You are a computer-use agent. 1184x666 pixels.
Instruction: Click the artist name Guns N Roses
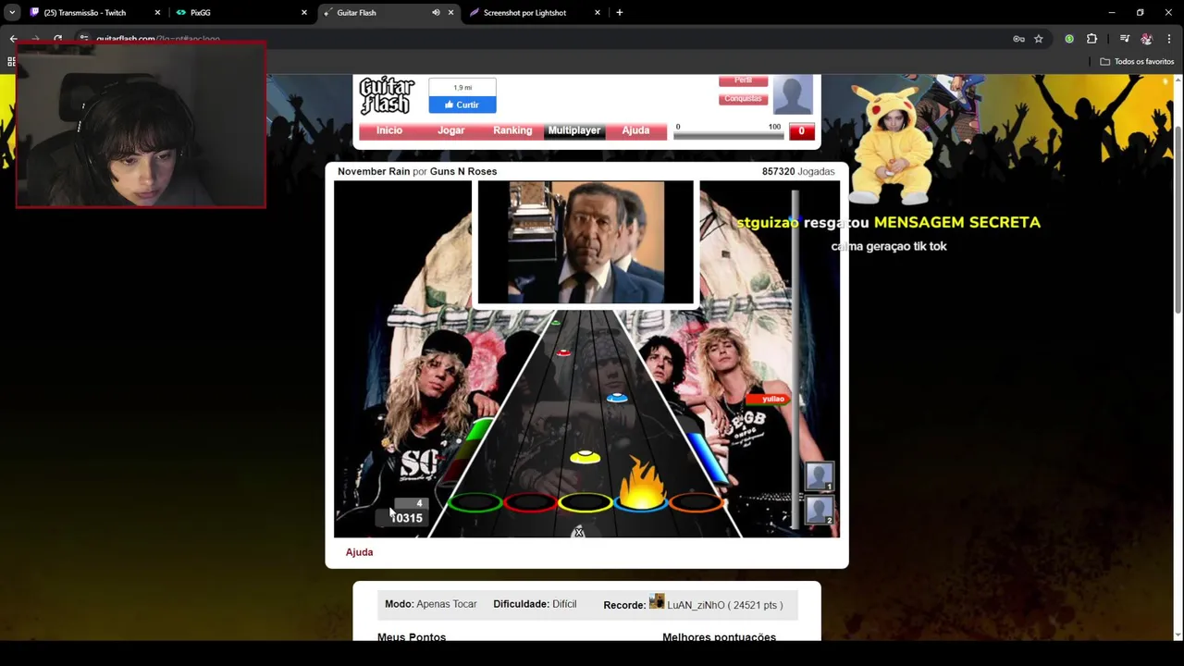463,171
